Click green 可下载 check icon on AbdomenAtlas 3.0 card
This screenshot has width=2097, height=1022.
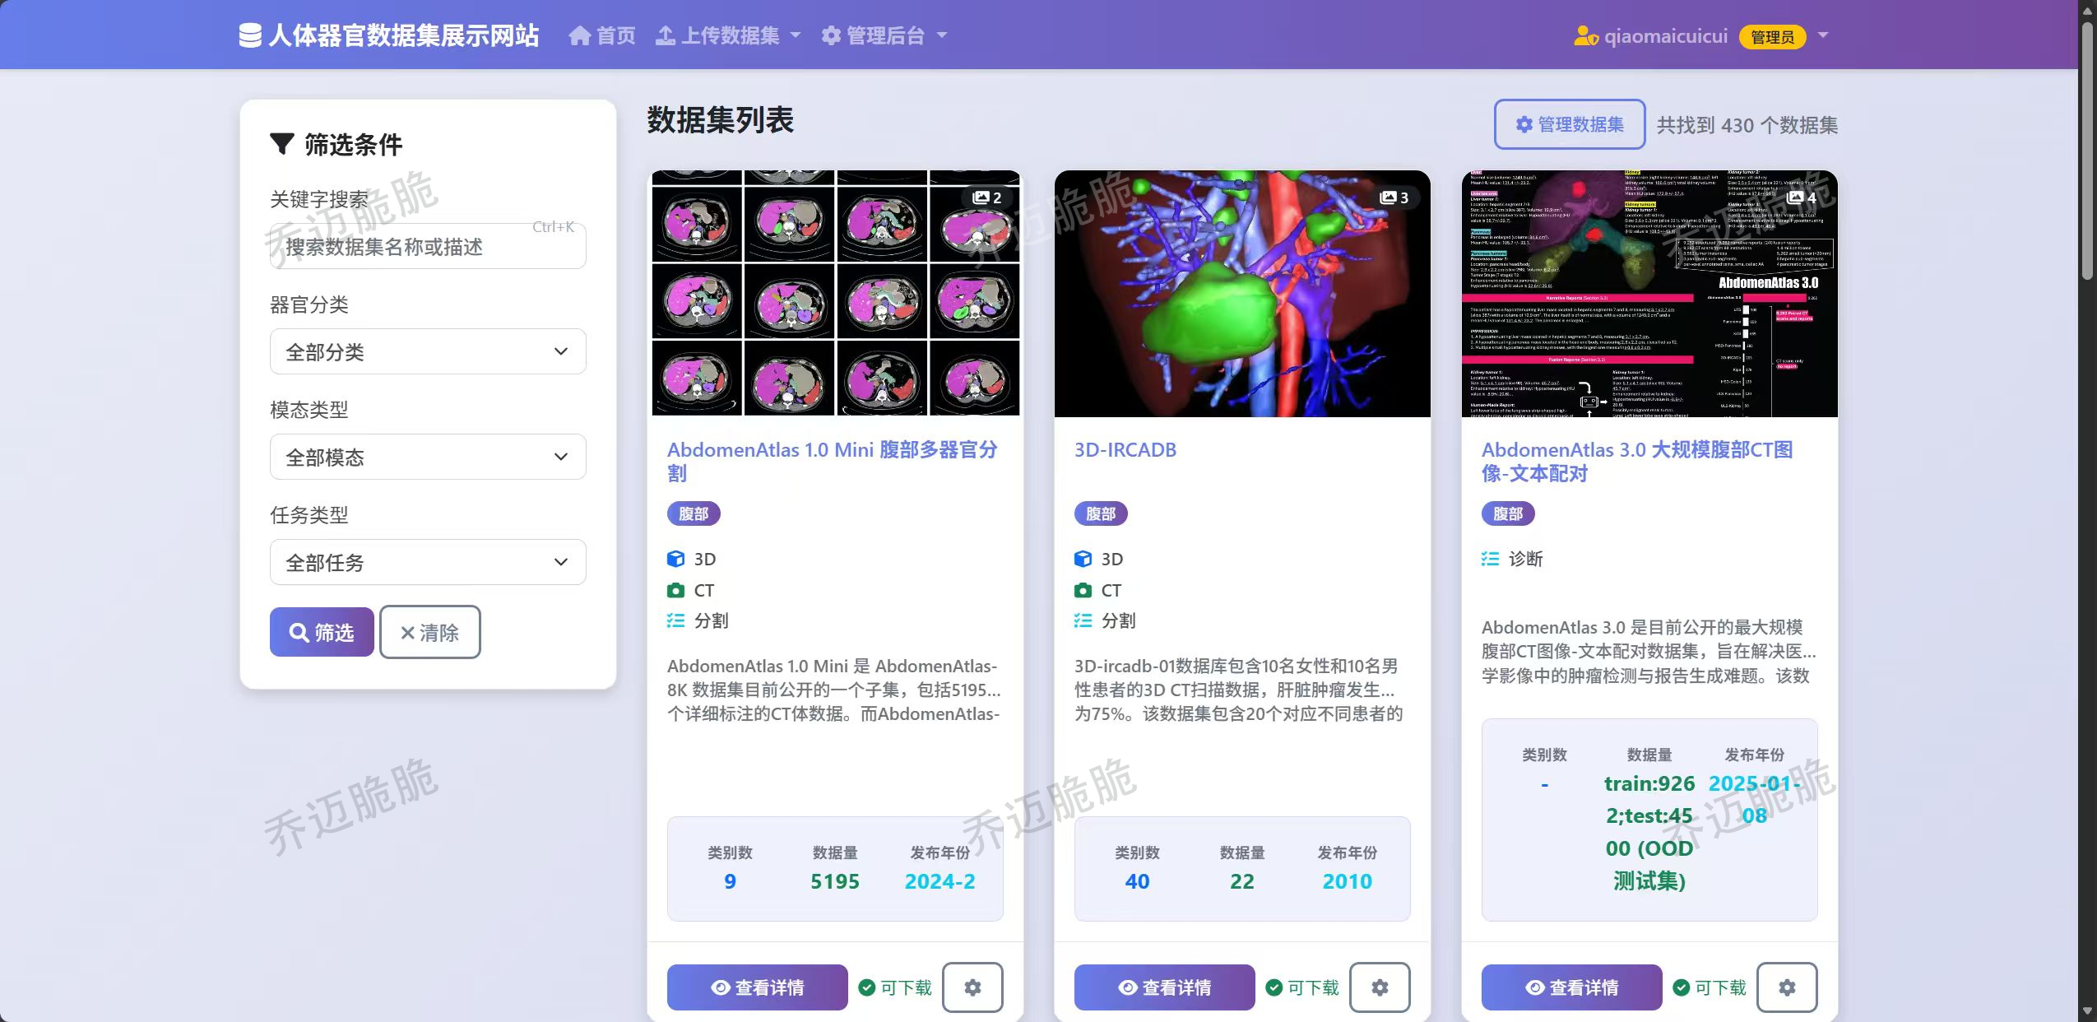(1682, 987)
